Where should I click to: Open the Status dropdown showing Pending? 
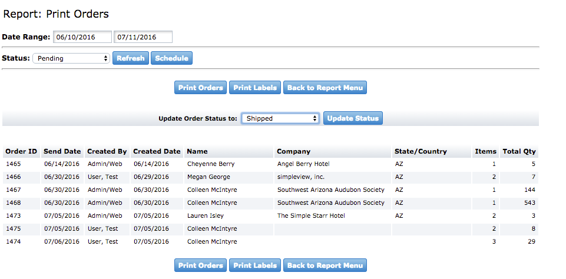(x=71, y=58)
